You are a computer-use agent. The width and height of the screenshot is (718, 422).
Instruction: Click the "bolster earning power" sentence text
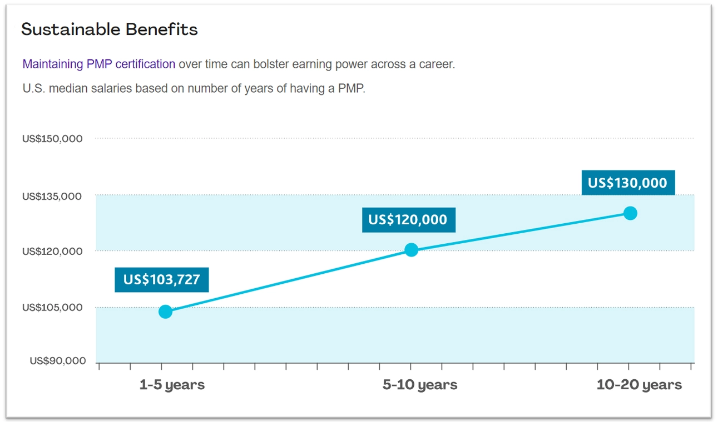coord(316,64)
